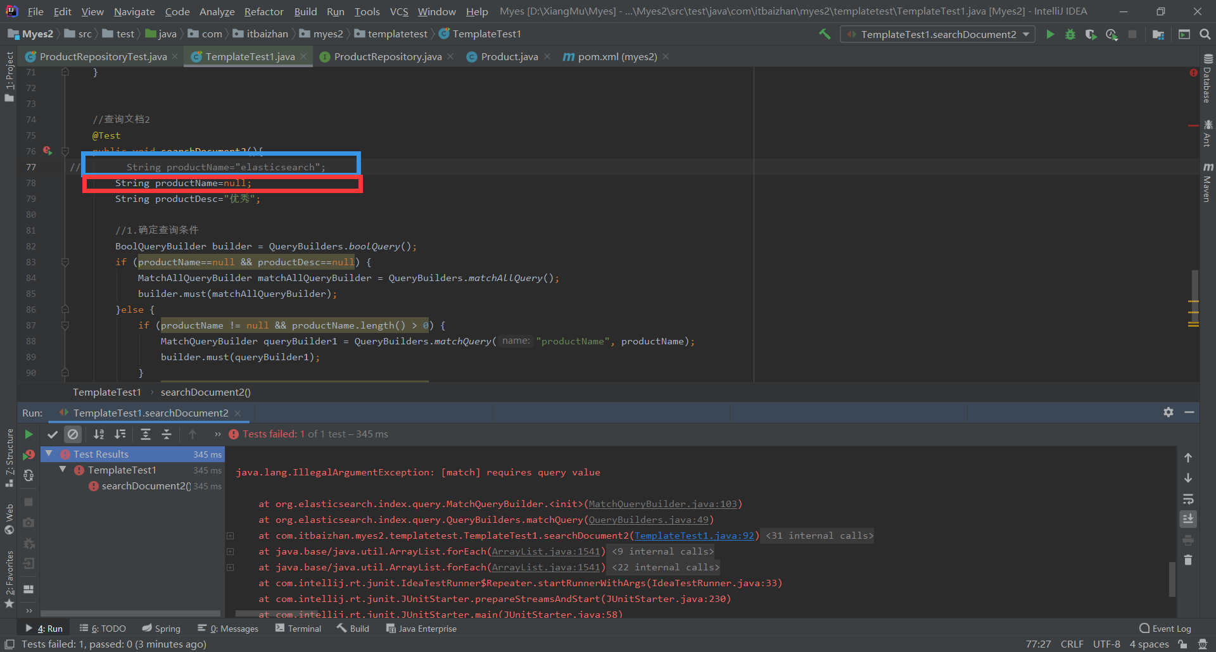Jump down the stack trace with the arrow
The image size is (1216, 652).
point(1188,478)
